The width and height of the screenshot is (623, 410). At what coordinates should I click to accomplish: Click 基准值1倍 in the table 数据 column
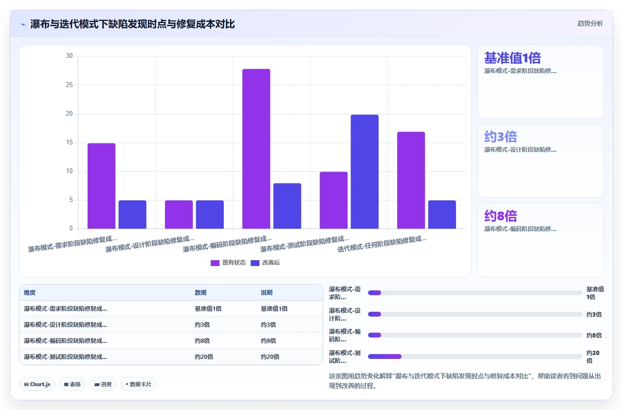[x=208, y=308]
